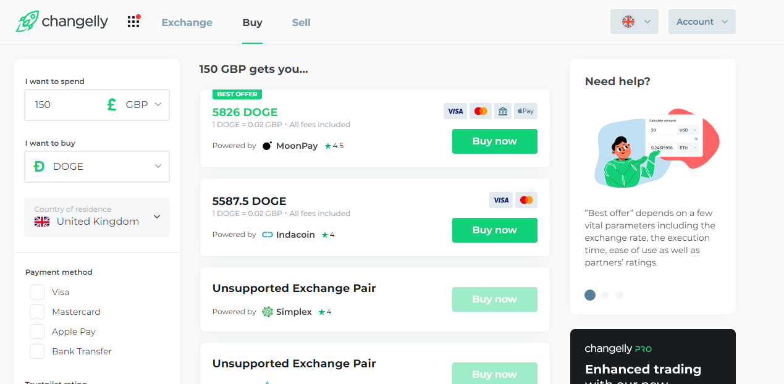
Task: Click the Visa icon on MoonPay offer
Action: coord(455,111)
